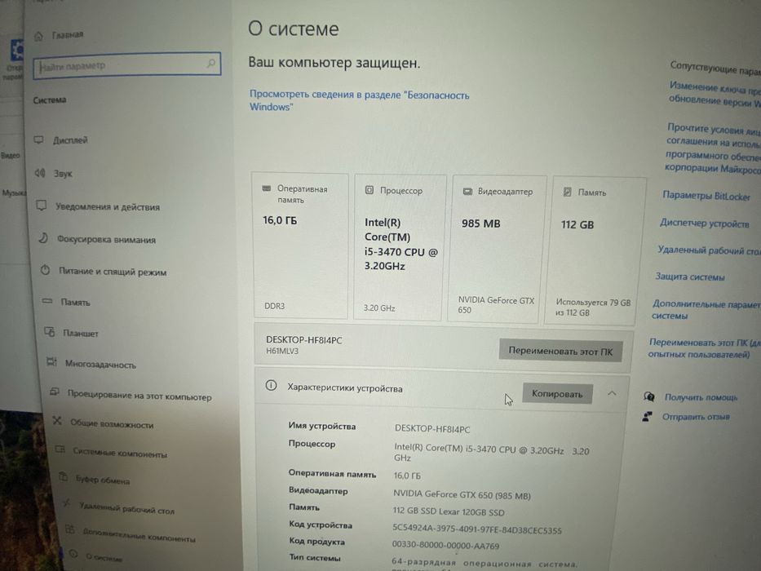Open Дополнительные параметры системы link
761x571 pixels.
(706, 310)
